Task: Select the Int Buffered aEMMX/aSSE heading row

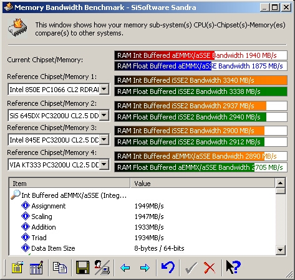Action: (142, 195)
